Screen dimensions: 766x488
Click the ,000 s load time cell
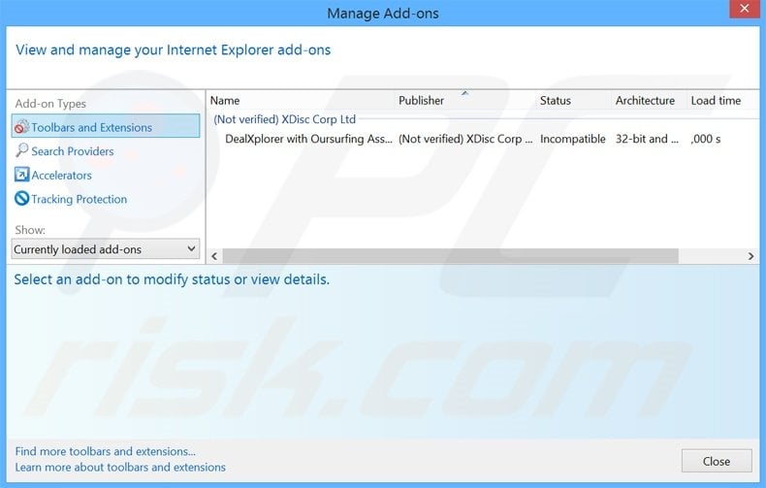pyautogui.click(x=706, y=139)
